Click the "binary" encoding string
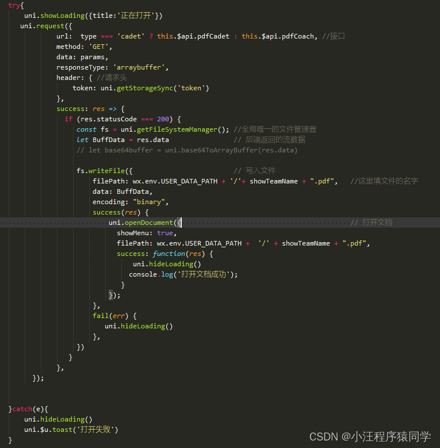Viewport: 440px width, 448px height. coord(149,202)
